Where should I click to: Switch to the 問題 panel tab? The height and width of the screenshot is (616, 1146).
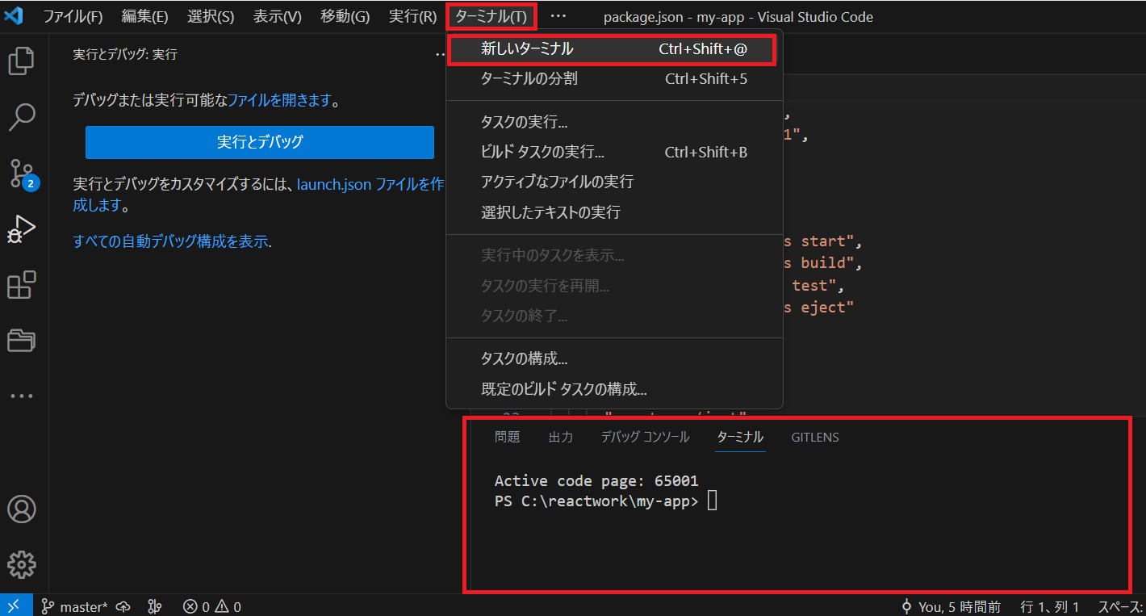(x=507, y=437)
